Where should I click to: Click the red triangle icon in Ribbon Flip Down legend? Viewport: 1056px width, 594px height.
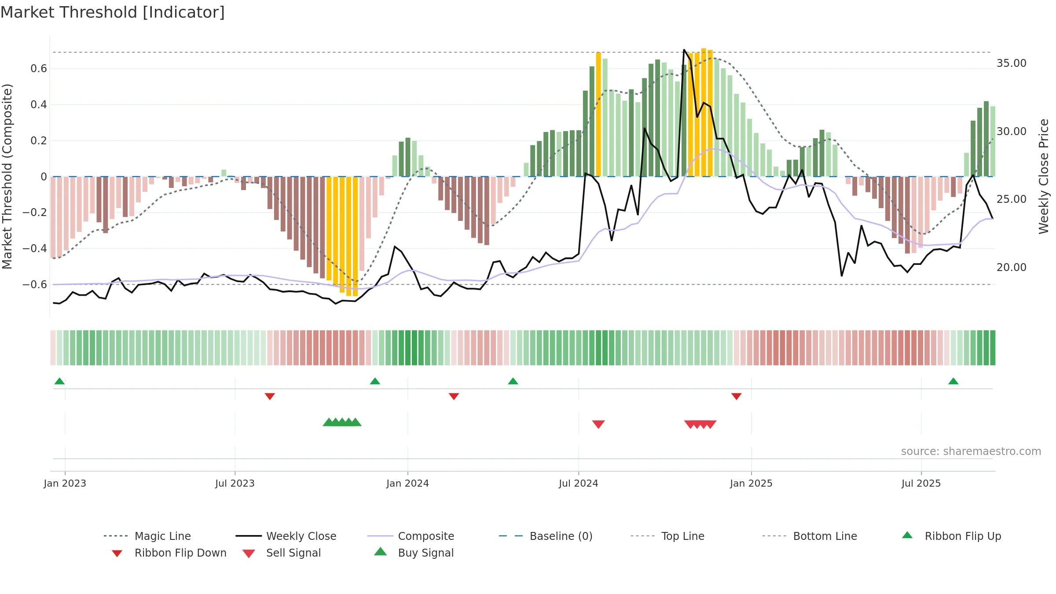[117, 553]
